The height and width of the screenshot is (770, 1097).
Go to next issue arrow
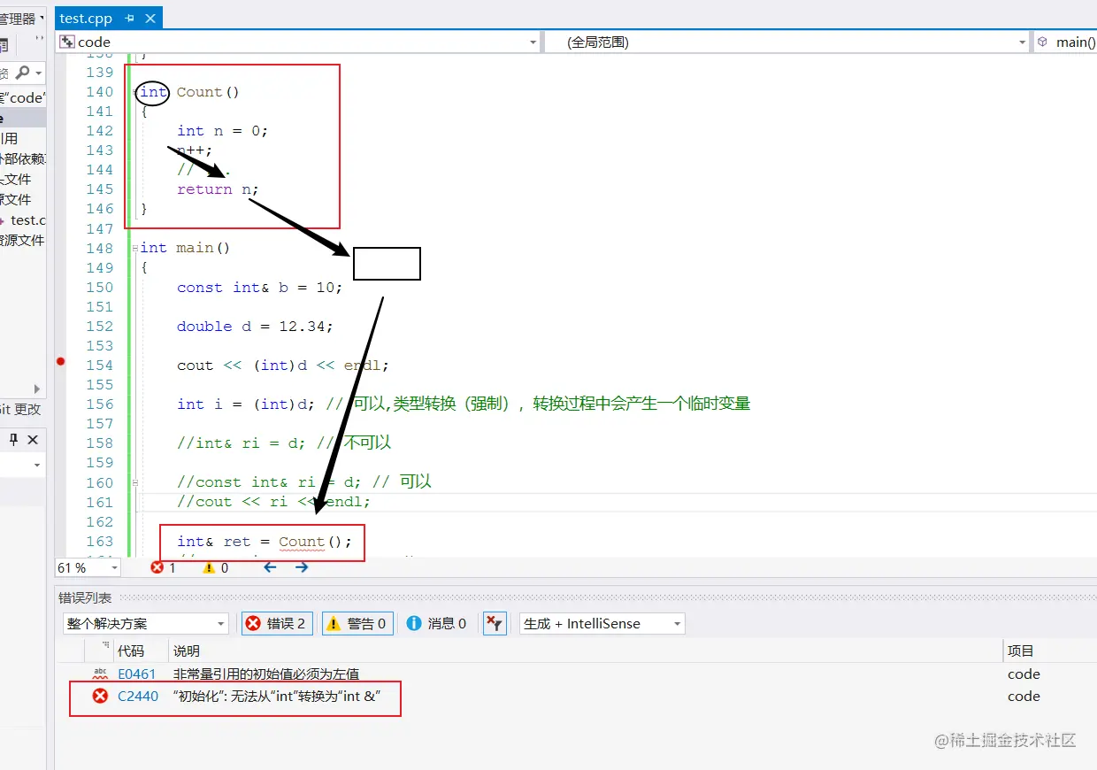click(302, 567)
